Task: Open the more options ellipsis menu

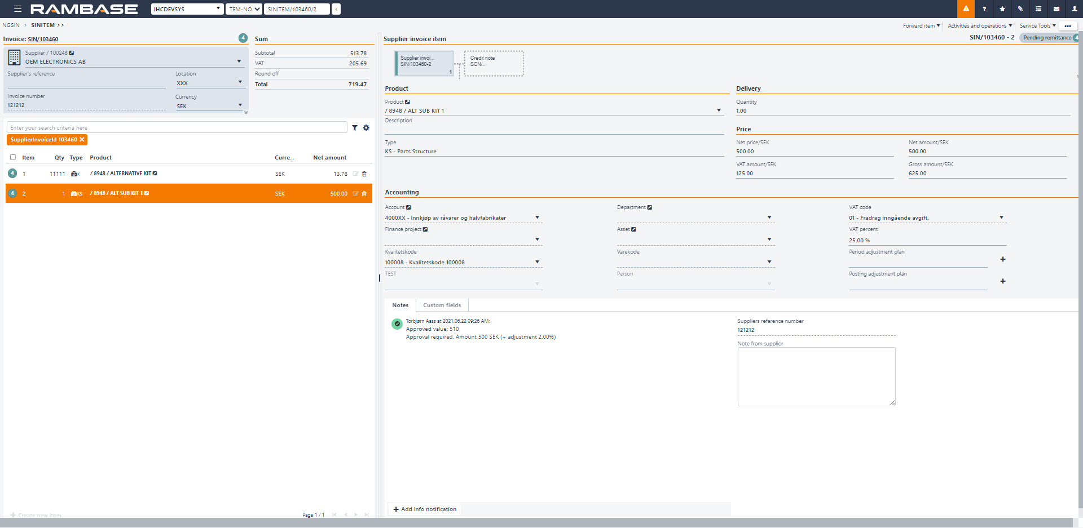Action: [x=1067, y=26]
